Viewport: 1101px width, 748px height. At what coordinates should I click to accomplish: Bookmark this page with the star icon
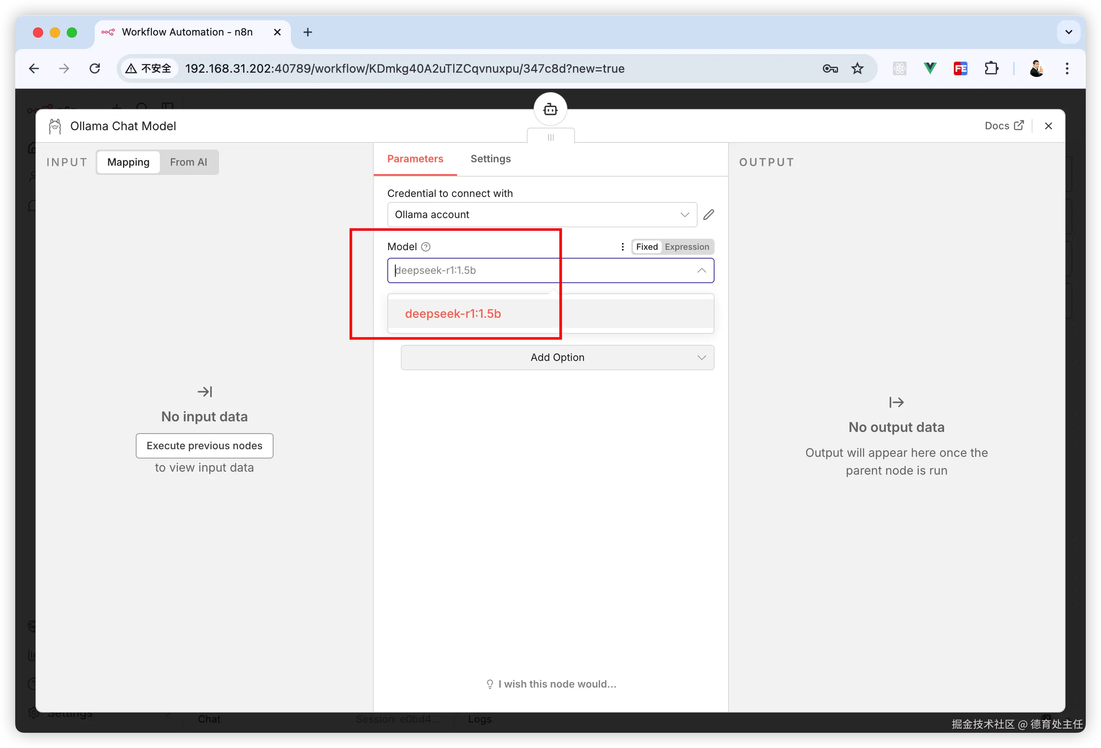pyautogui.click(x=857, y=68)
